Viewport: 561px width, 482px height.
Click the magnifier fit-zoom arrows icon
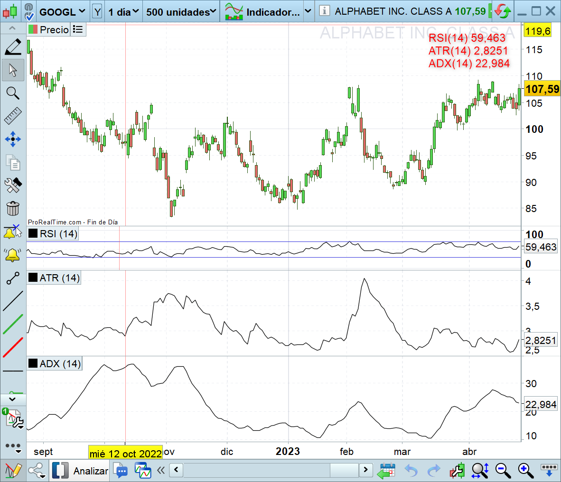click(x=480, y=471)
